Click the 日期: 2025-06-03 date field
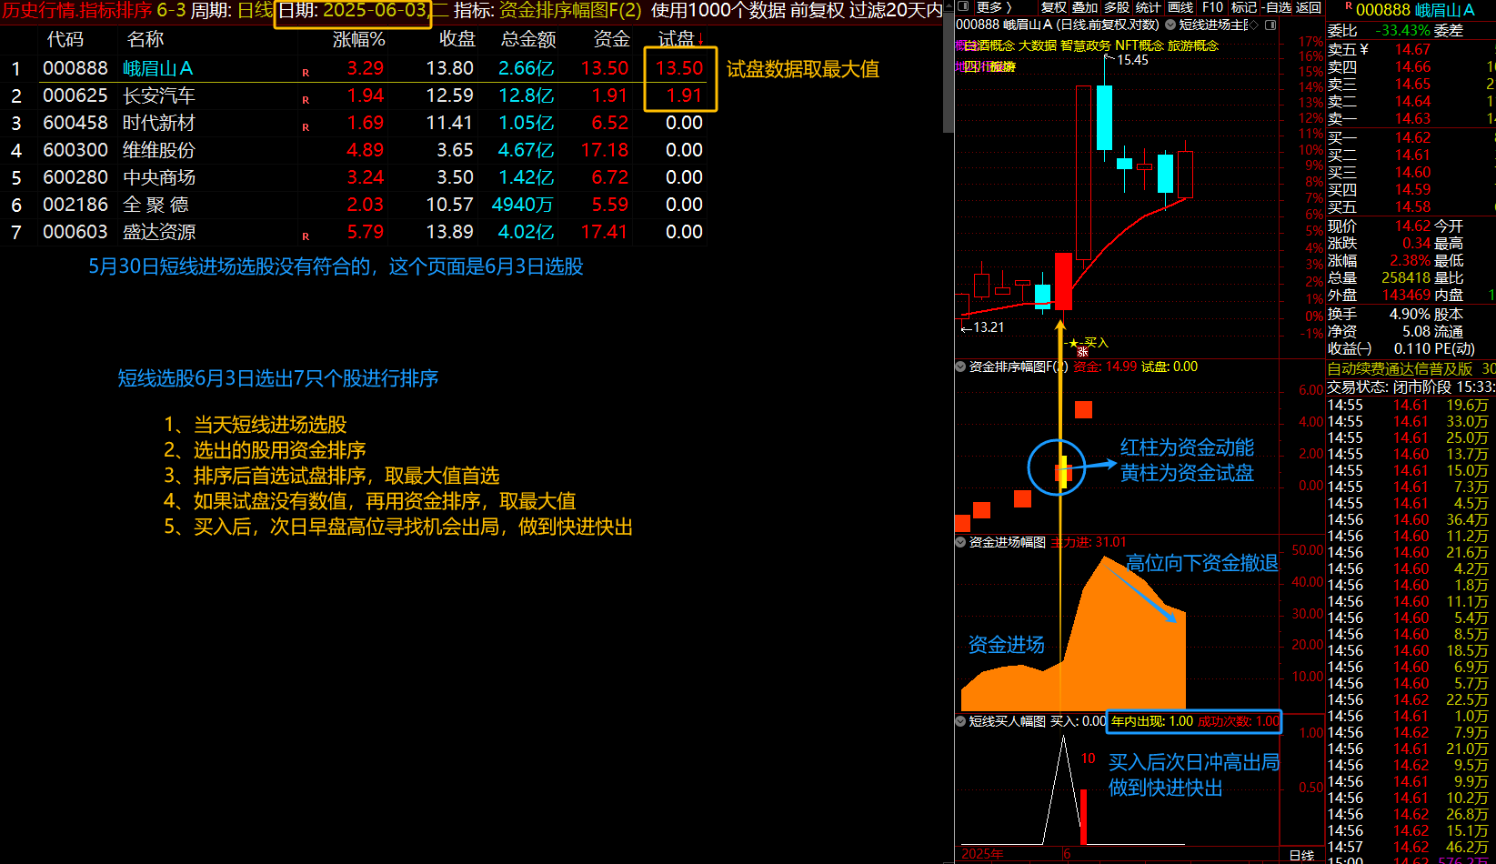This screenshot has height=864, width=1496. coord(353,10)
